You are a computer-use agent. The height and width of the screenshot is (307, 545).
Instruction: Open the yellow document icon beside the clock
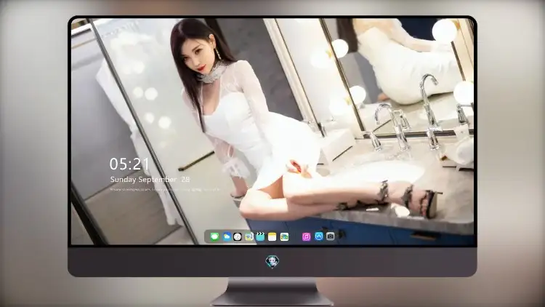[x=249, y=236]
